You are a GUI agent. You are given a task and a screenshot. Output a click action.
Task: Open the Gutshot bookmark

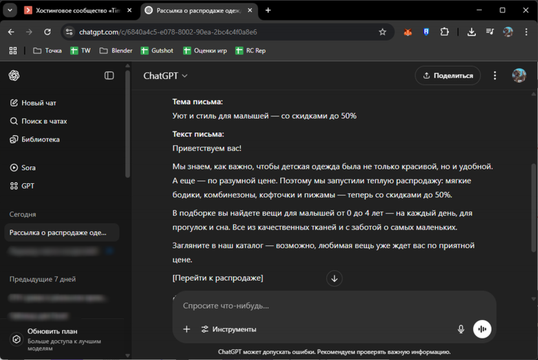pos(157,51)
